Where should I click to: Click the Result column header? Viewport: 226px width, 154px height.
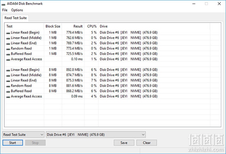click(x=73, y=26)
